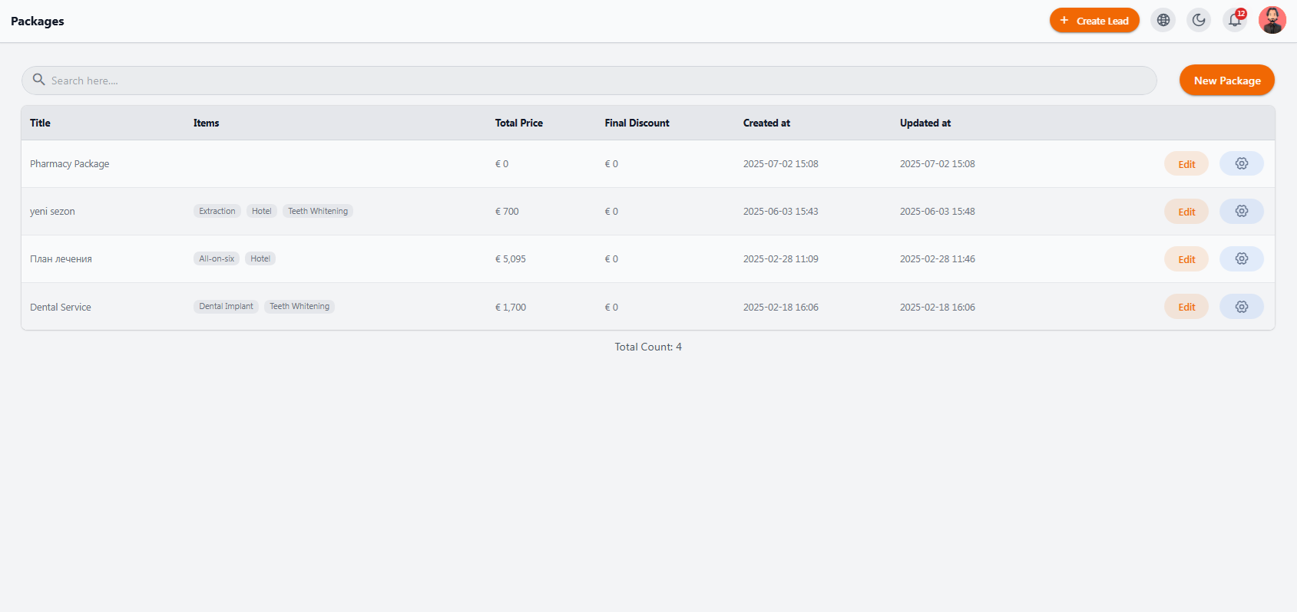The image size is (1297, 612).
Task: Toggle dark mode moon icon
Action: pos(1199,20)
